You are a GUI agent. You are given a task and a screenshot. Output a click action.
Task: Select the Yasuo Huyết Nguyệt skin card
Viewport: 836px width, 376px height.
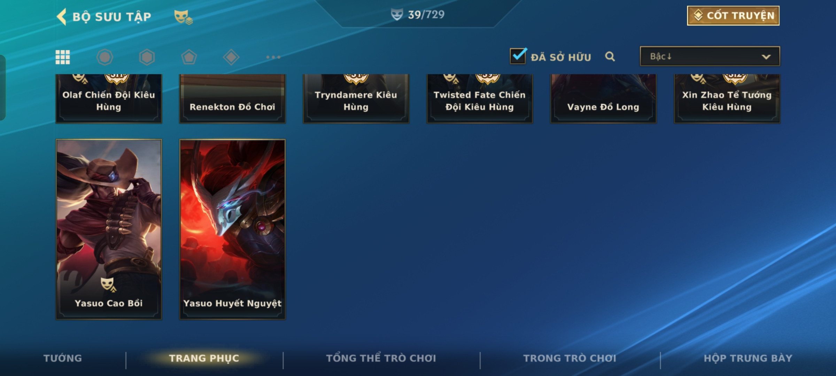(232, 229)
